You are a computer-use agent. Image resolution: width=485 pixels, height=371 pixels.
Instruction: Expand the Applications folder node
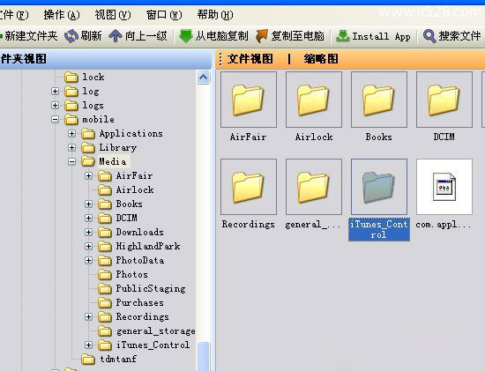pyautogui.click(x=71, y=134)
